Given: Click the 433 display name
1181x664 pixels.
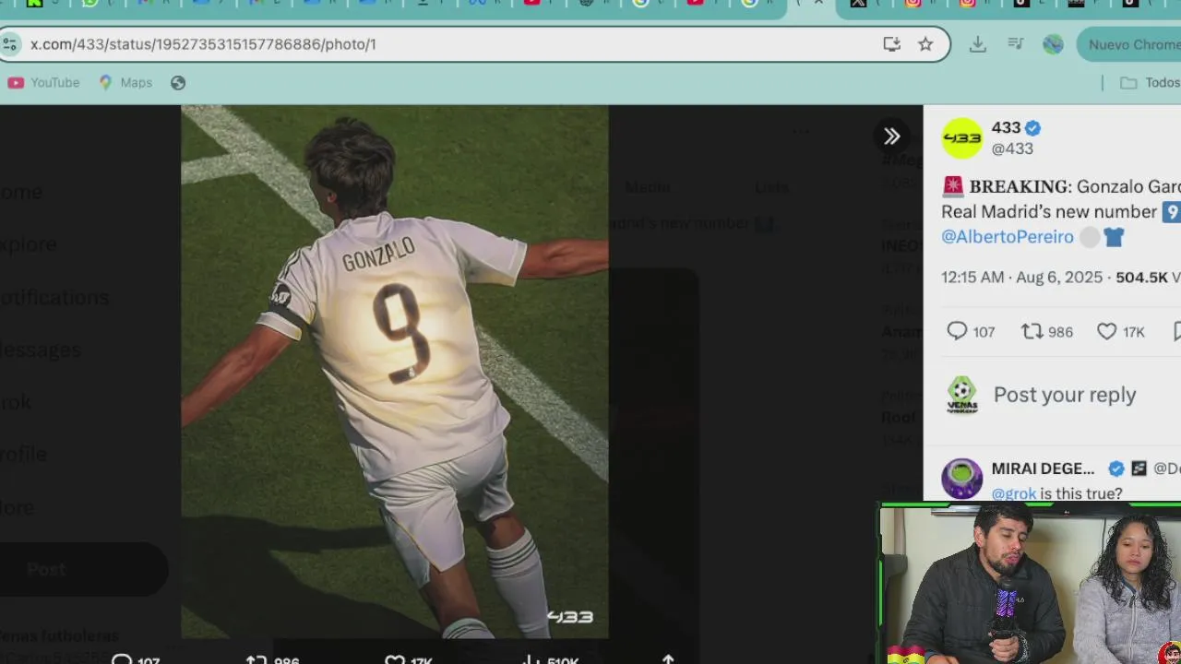Looking at the screenshot, I should pos(1006,128).
